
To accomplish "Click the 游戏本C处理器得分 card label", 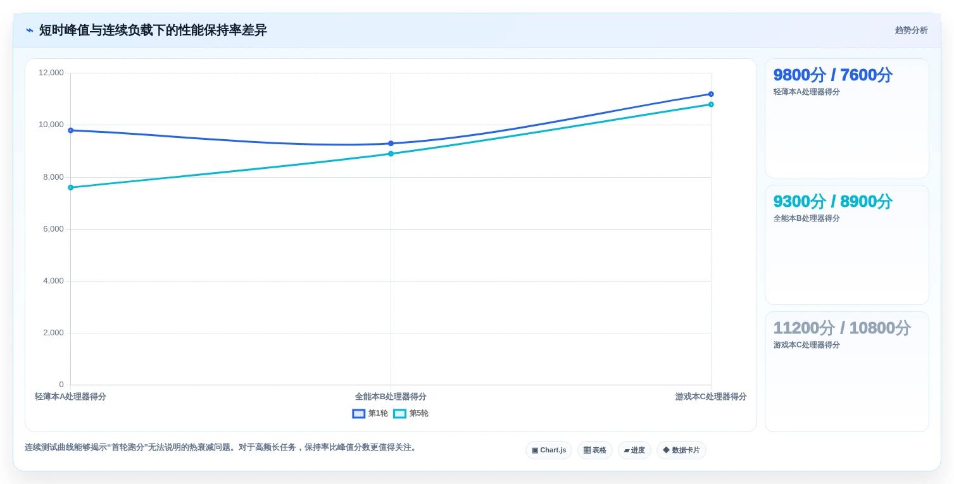I will [807, 345].
